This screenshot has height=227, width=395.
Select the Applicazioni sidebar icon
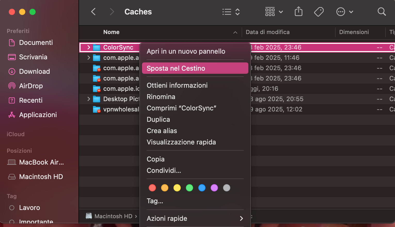(x=12, y=115)
